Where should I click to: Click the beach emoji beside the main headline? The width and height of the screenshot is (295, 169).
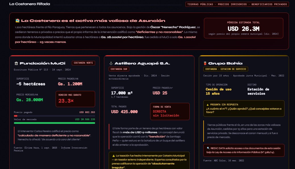(x=18, y=20)
